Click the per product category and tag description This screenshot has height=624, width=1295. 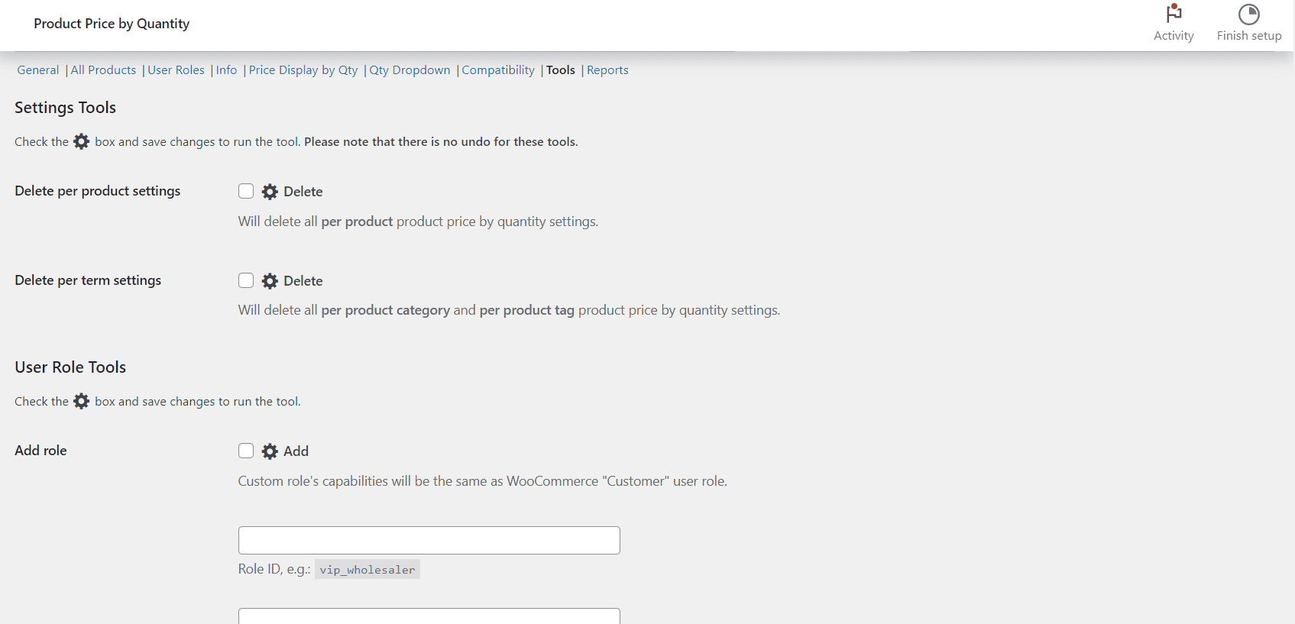point(509,310)
